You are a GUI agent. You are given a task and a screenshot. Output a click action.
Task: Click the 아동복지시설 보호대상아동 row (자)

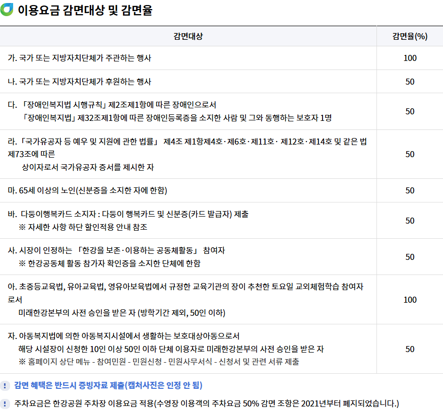[151, 349]
